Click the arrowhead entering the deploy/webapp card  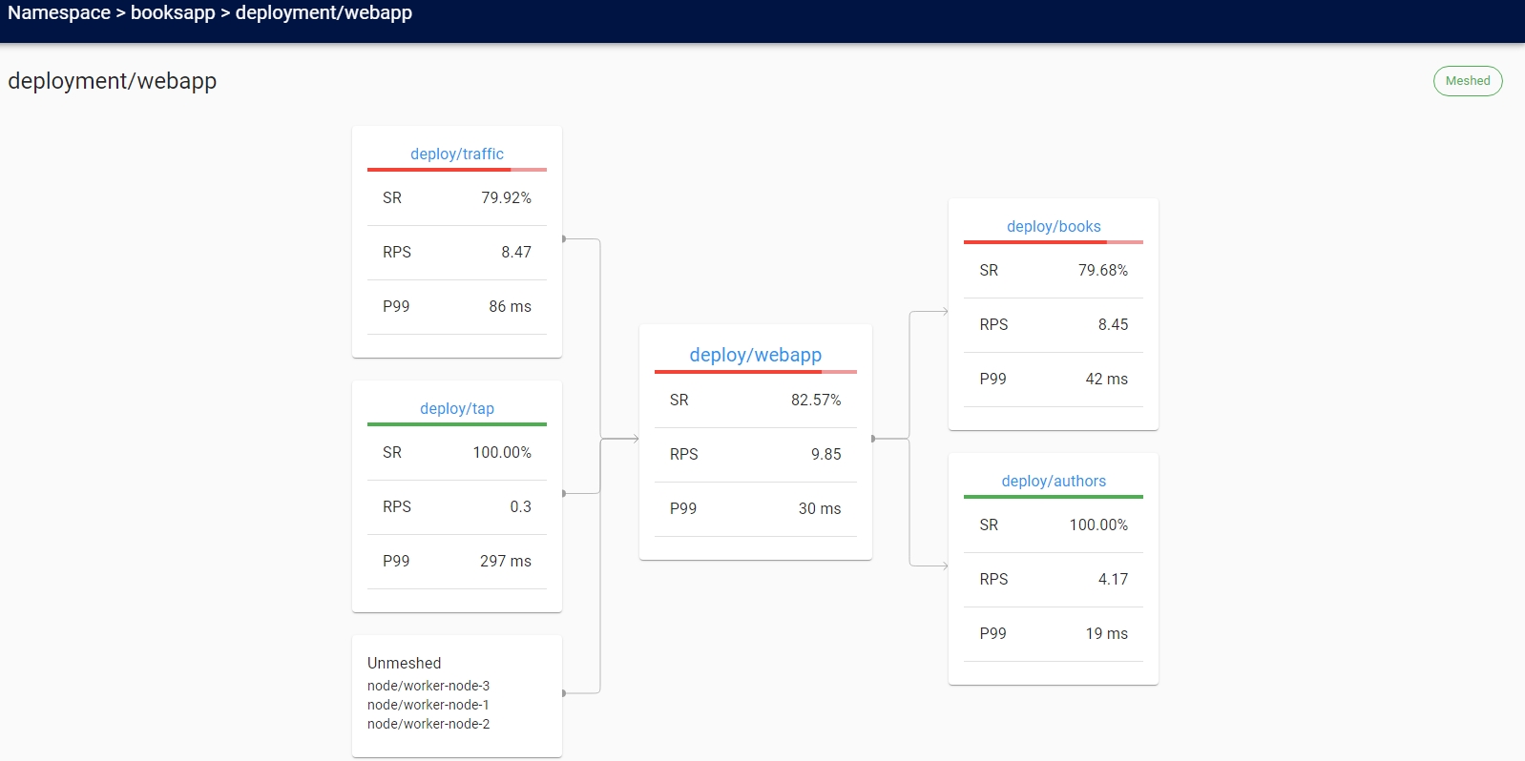(635, 439)
